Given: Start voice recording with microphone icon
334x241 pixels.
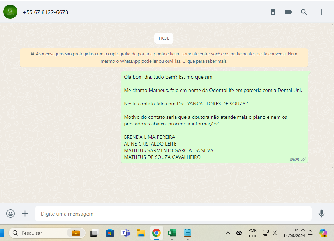Looking at the screenshot, I should point(321,214).
